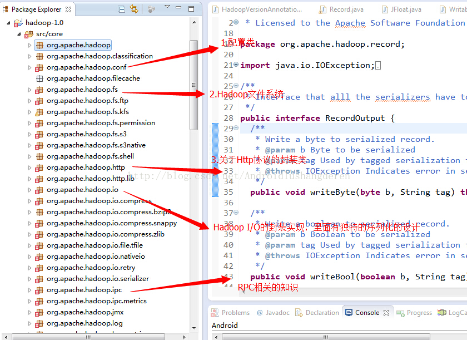Screen dimensions: 467x340
Task: Click Package Explorer scroll up arrow
Action: (194, 22)
